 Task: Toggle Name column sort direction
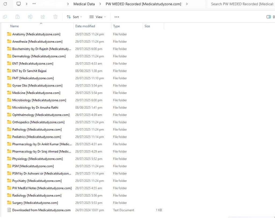[x=14, y=26]
